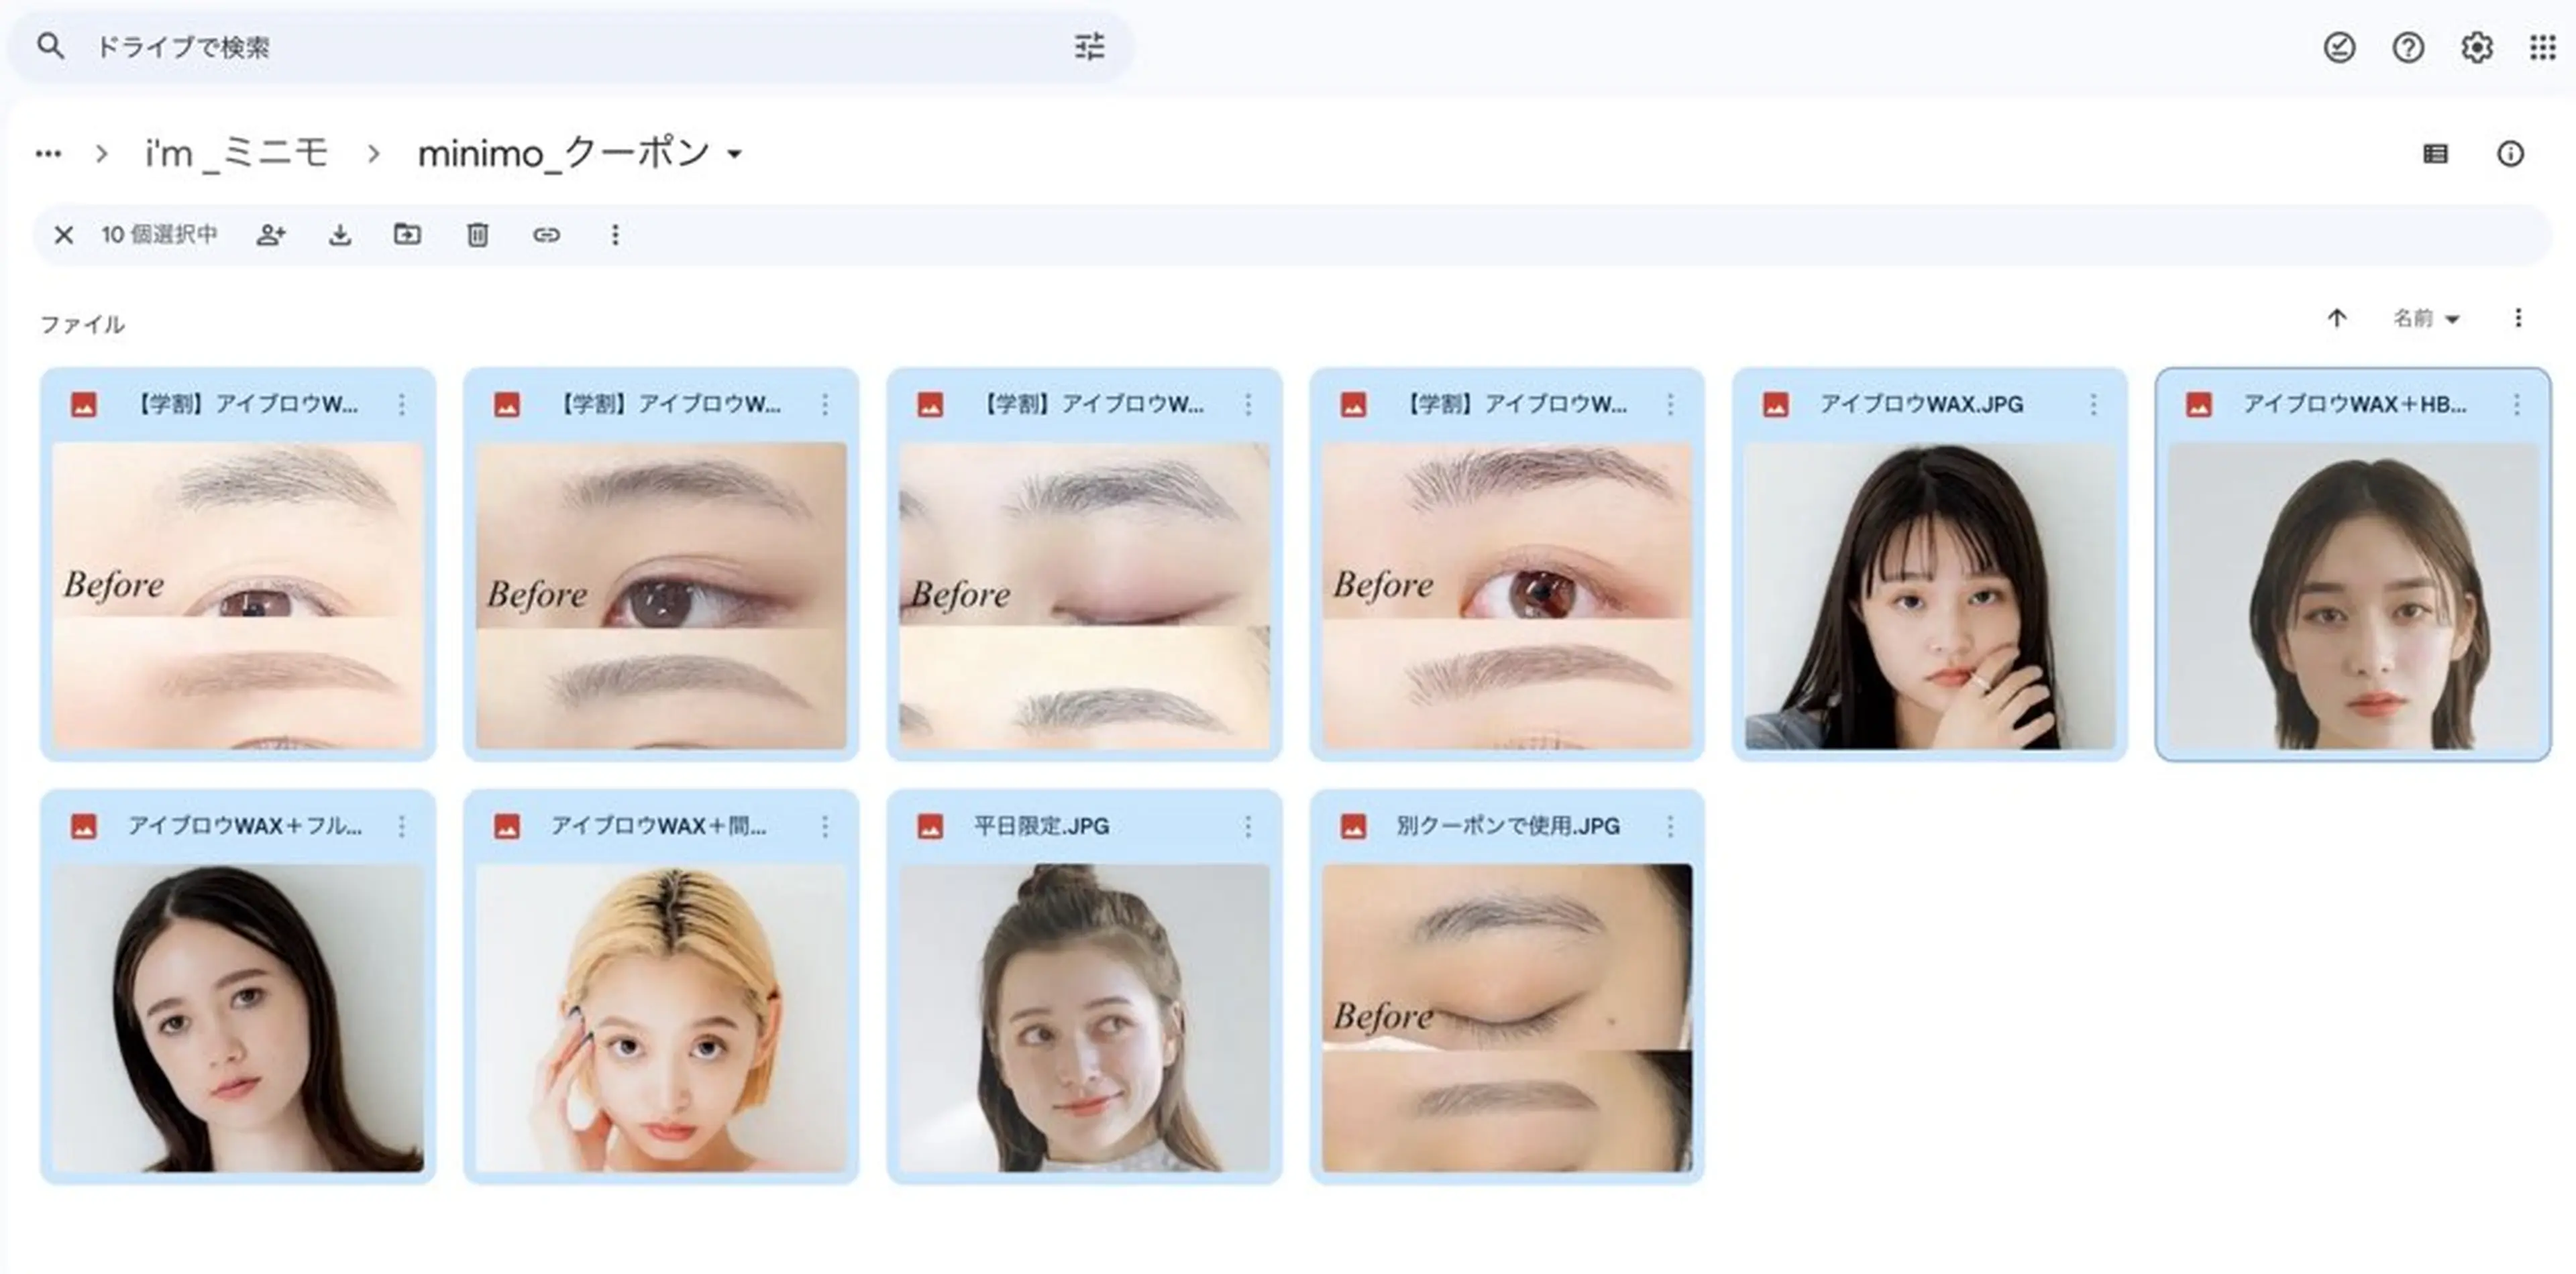Click the ドライブで検索 search field
Viewport: 2576px width, 1274px height.
(x=400, y=47)
